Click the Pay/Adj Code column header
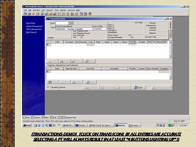The width and height of the screenshot is (196, 147). tap(71, 69)
